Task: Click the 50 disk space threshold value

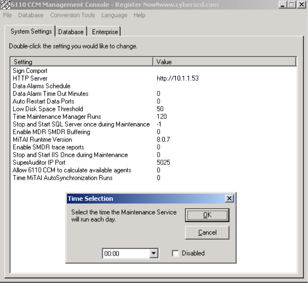Action: pyautogui.click(x=160, y=109)
